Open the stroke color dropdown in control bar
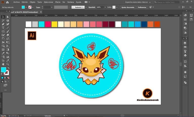This screenshot has width=194, height=117. pos(33,7)
